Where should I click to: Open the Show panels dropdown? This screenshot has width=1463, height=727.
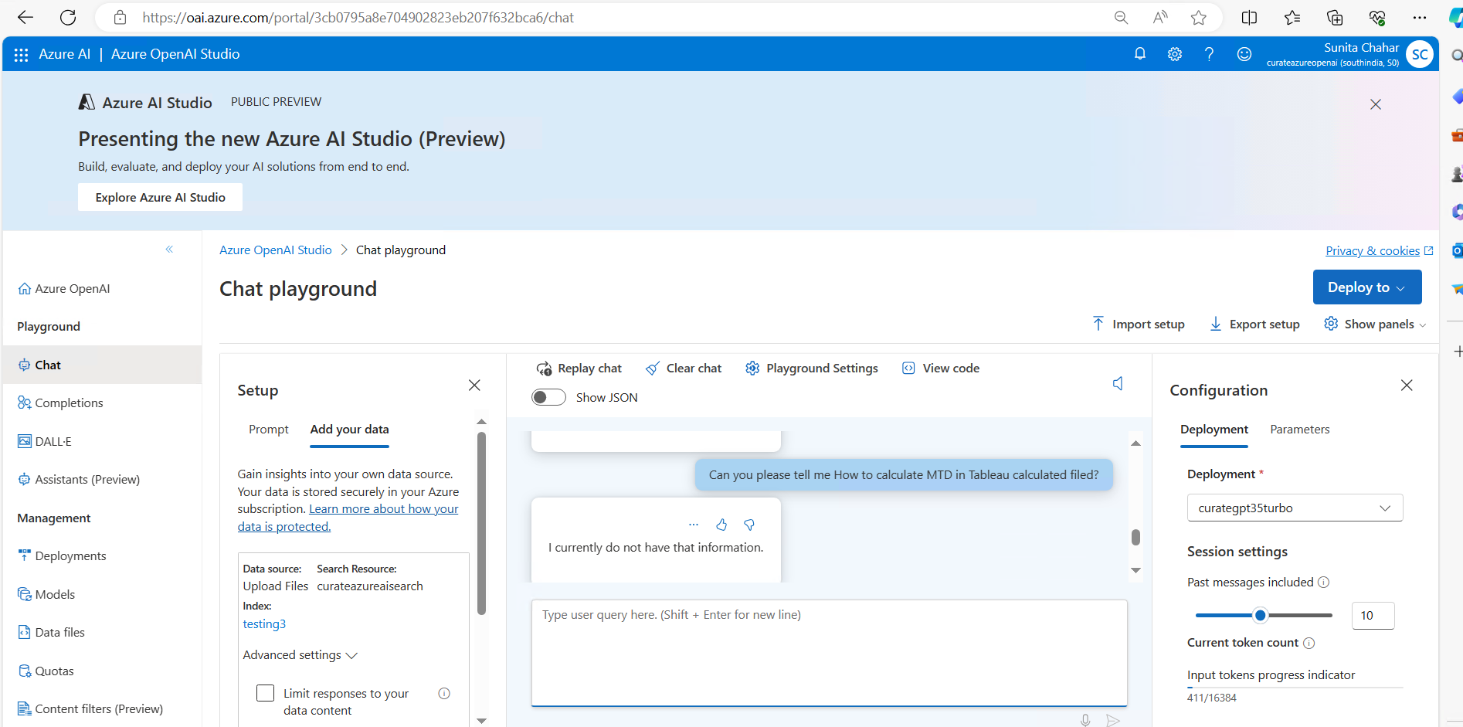[x=1375, y=324]
